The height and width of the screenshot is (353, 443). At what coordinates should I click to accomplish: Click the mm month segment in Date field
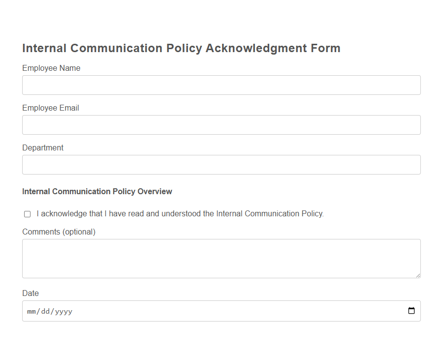[32, 311]
